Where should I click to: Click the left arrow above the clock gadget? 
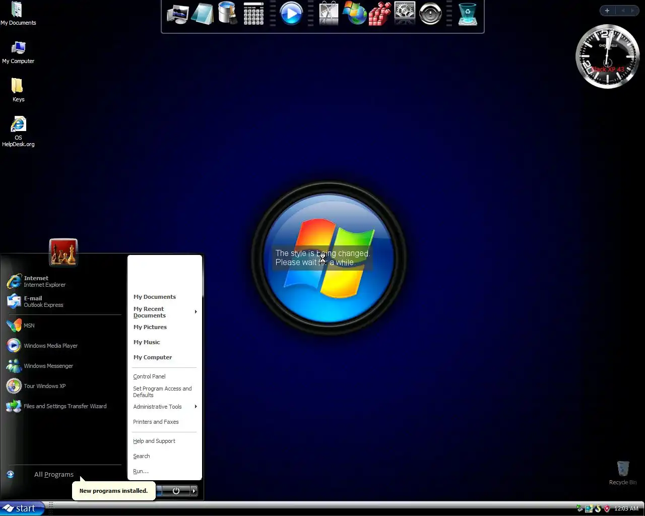pos(623,11)
